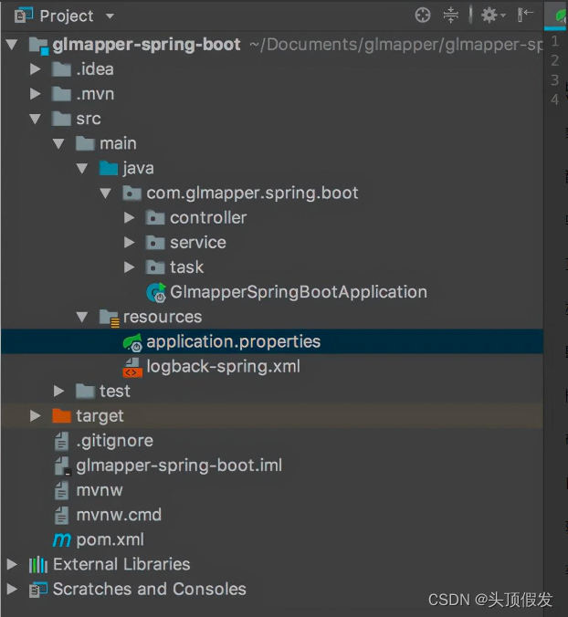Click the locate/scroll-from-source crosshair icon
Image resolution: width=568 pixels, height=617 pixels.
(423, 16)
